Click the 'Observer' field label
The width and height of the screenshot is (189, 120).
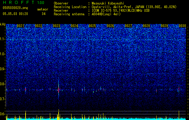click(61, 3)
